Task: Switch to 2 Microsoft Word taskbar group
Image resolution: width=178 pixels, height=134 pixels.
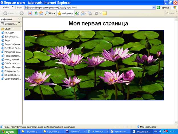Action: (x=75, y=132)
